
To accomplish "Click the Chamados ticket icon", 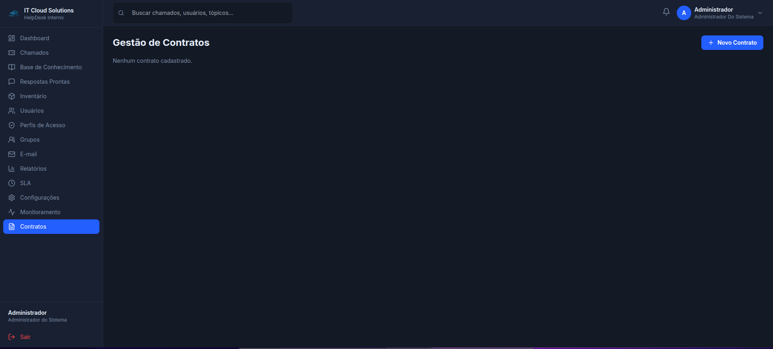I will point(12,53).
